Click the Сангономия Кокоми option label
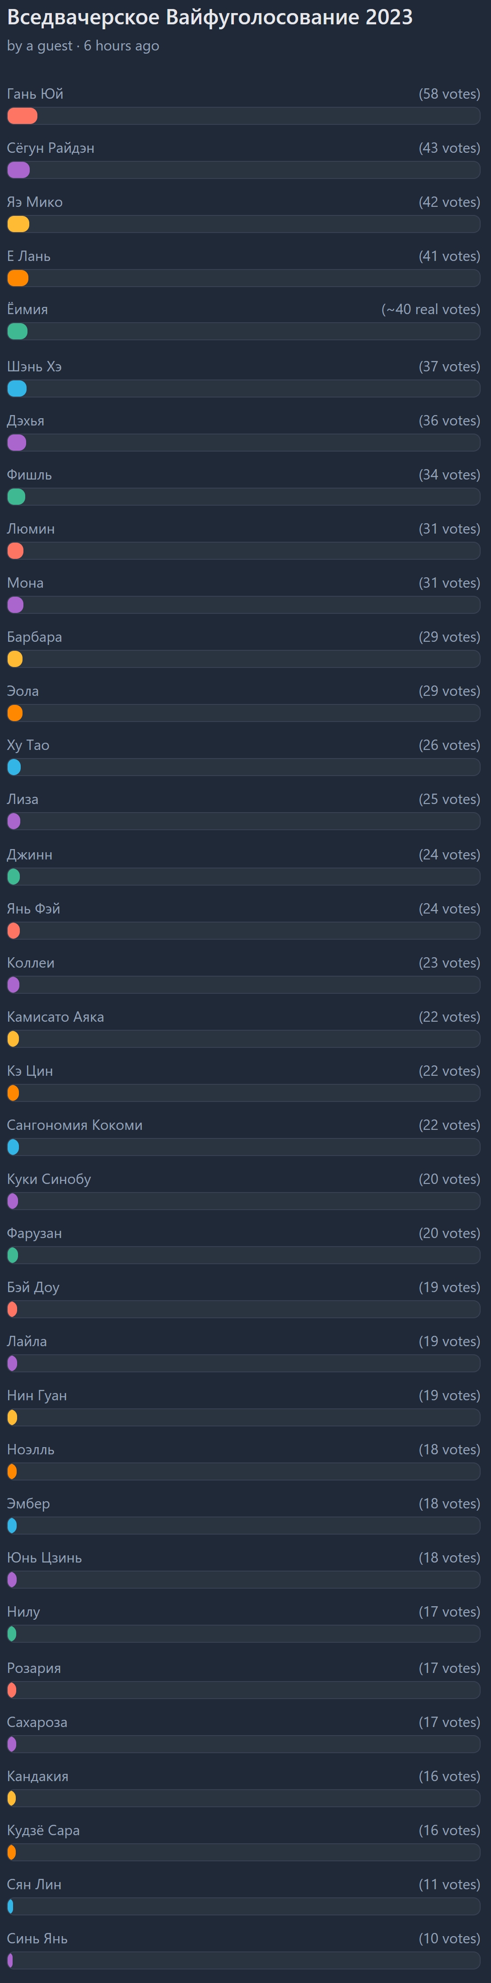The image size is (491, 1983). point(75,1124)
